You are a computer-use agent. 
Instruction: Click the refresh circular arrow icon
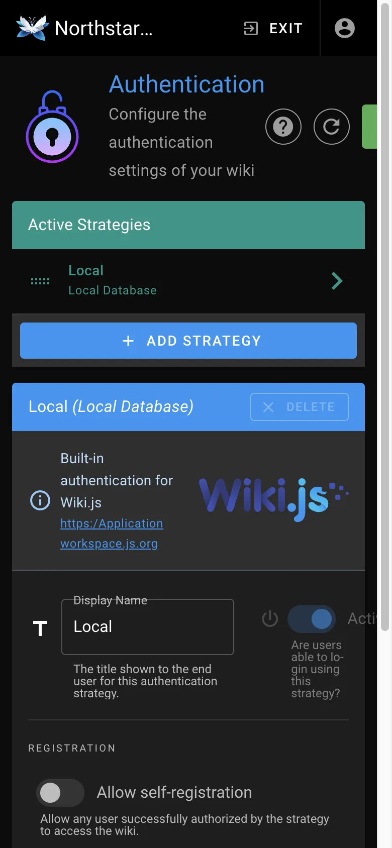coord(332,127)
